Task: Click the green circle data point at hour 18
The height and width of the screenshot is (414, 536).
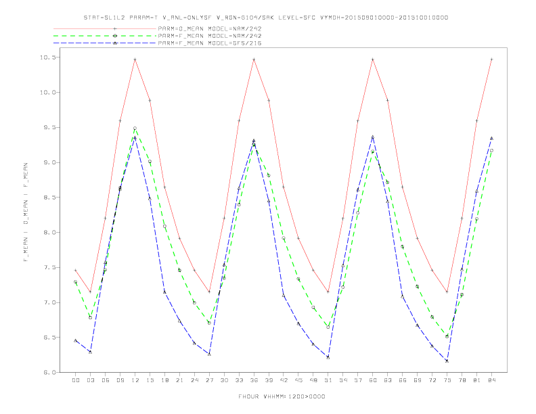Action: coord(164,226)
